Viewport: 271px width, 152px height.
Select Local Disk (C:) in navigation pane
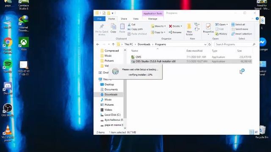pyautogui.click(x=112, y=115)
